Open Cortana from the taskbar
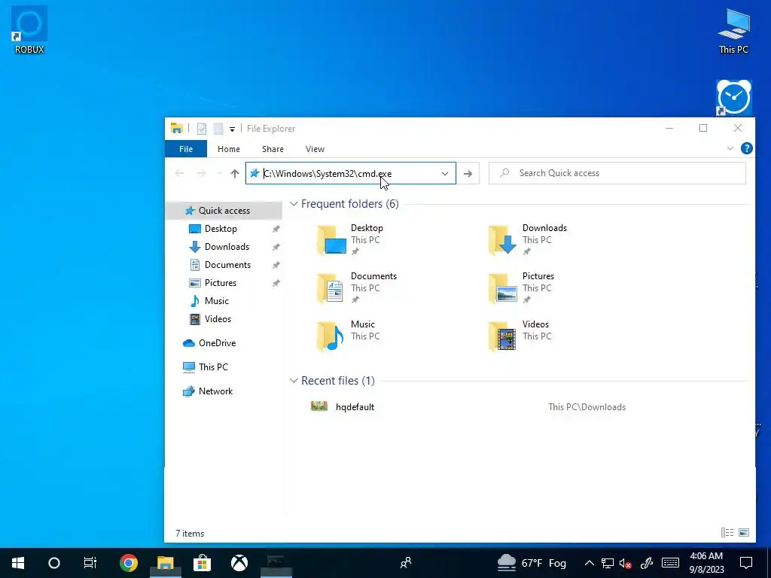This screenshot has width=771, height=578. tap(54, 563)
